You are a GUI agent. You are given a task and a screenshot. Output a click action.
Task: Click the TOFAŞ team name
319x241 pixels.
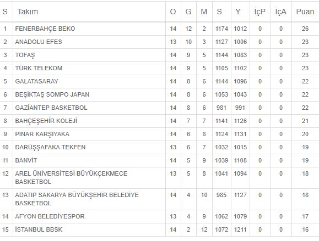tap(25, 55)
